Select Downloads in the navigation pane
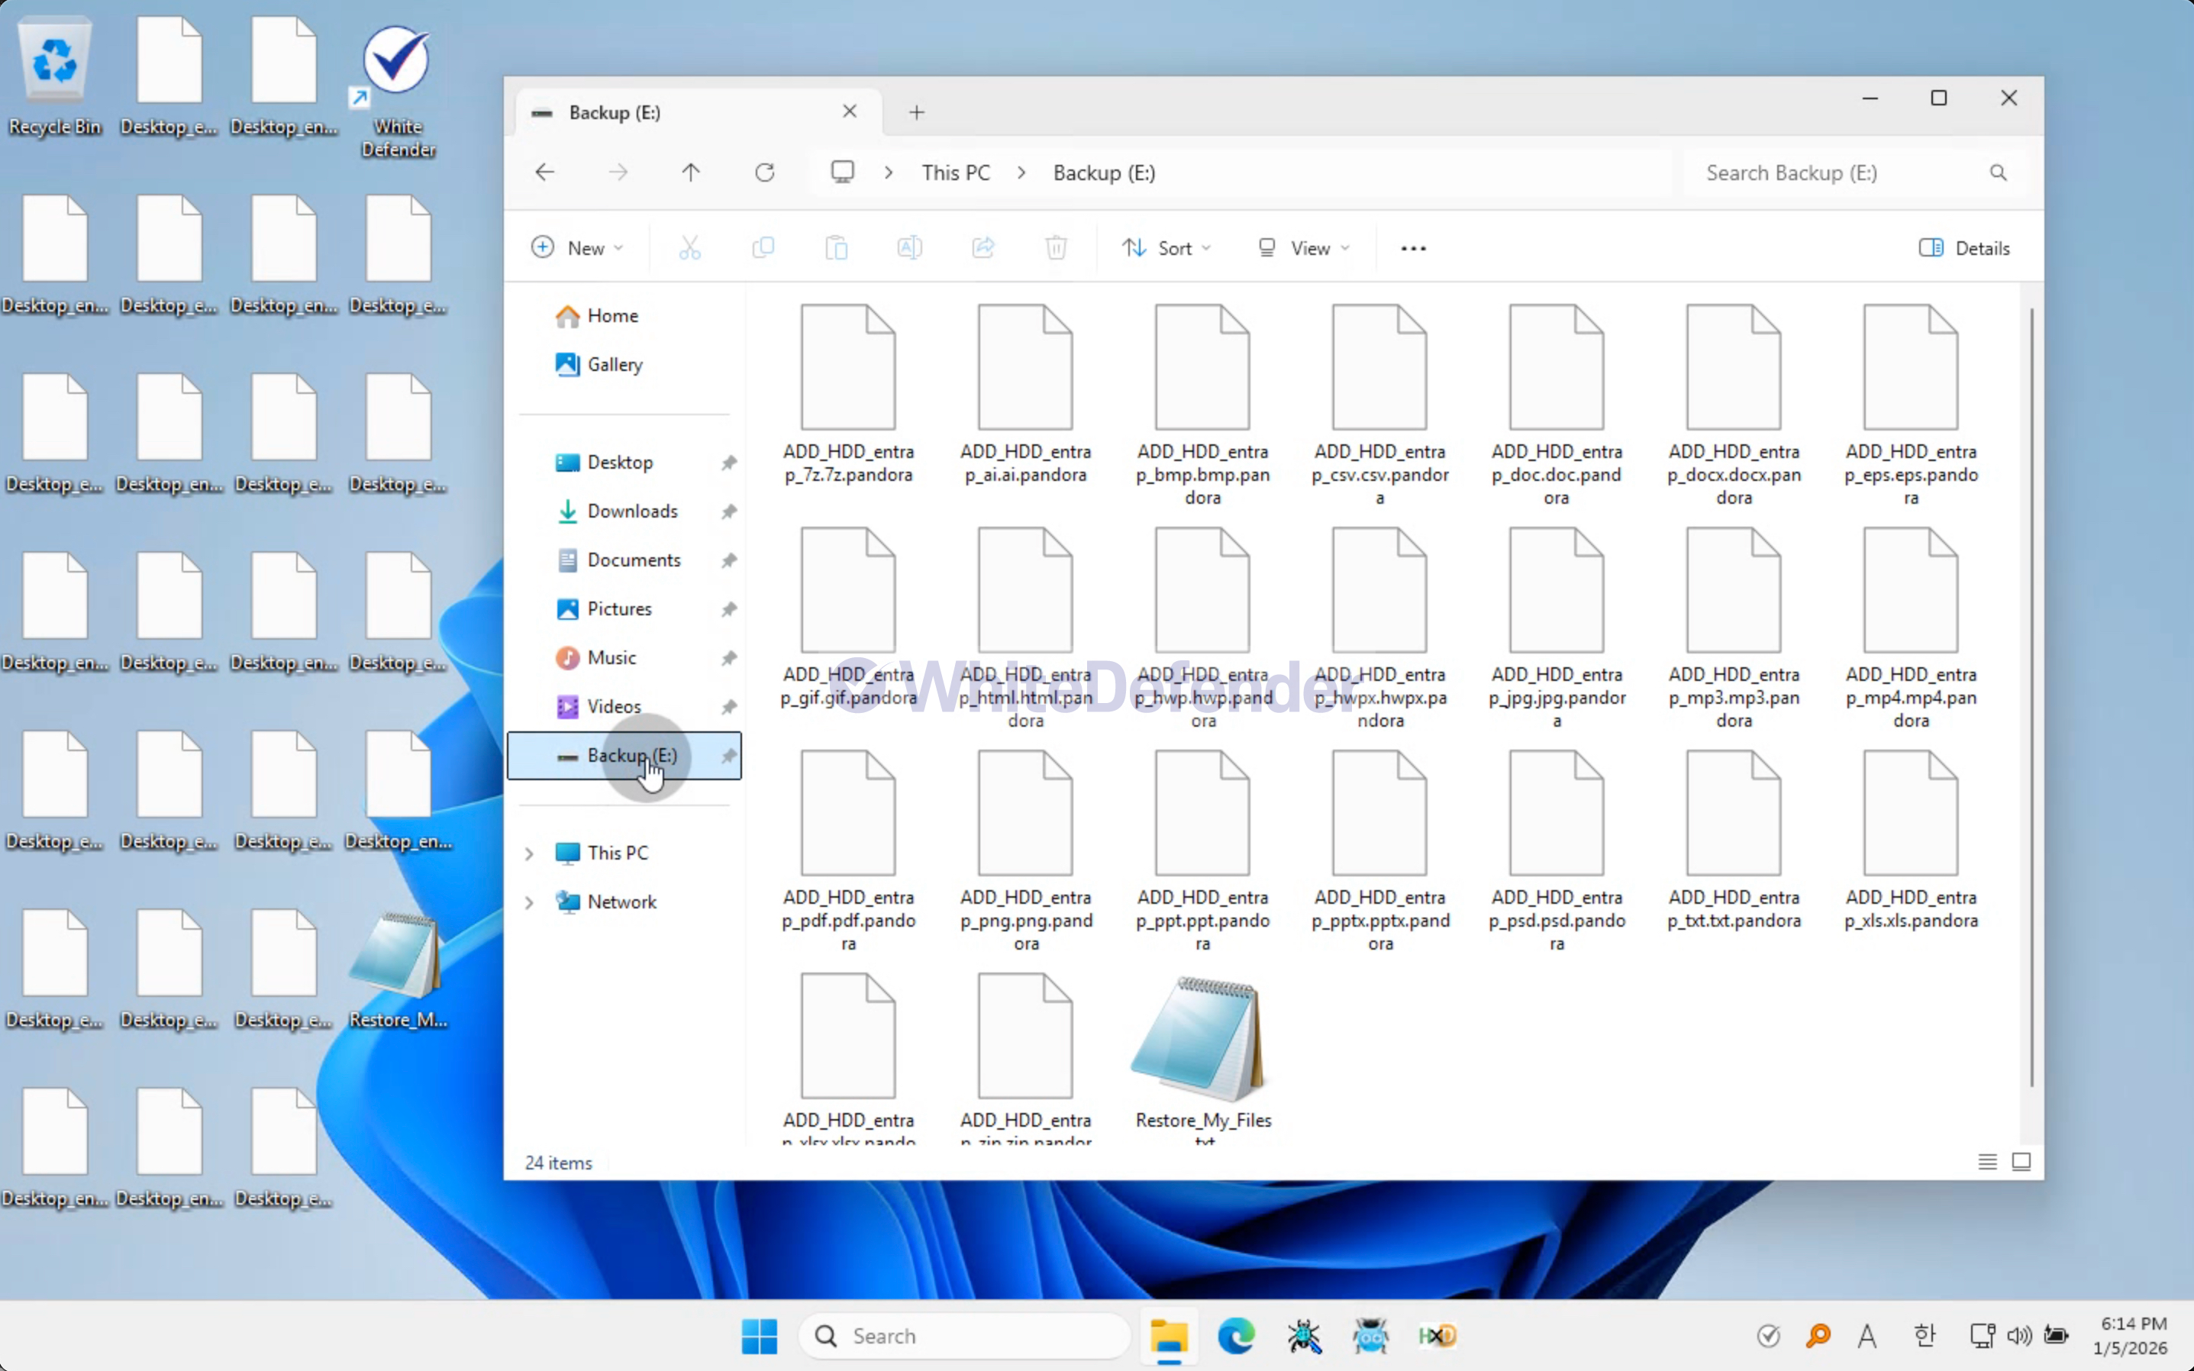Image resolution: width=2194 pixels, height=1371 pixels. (632, 511)
